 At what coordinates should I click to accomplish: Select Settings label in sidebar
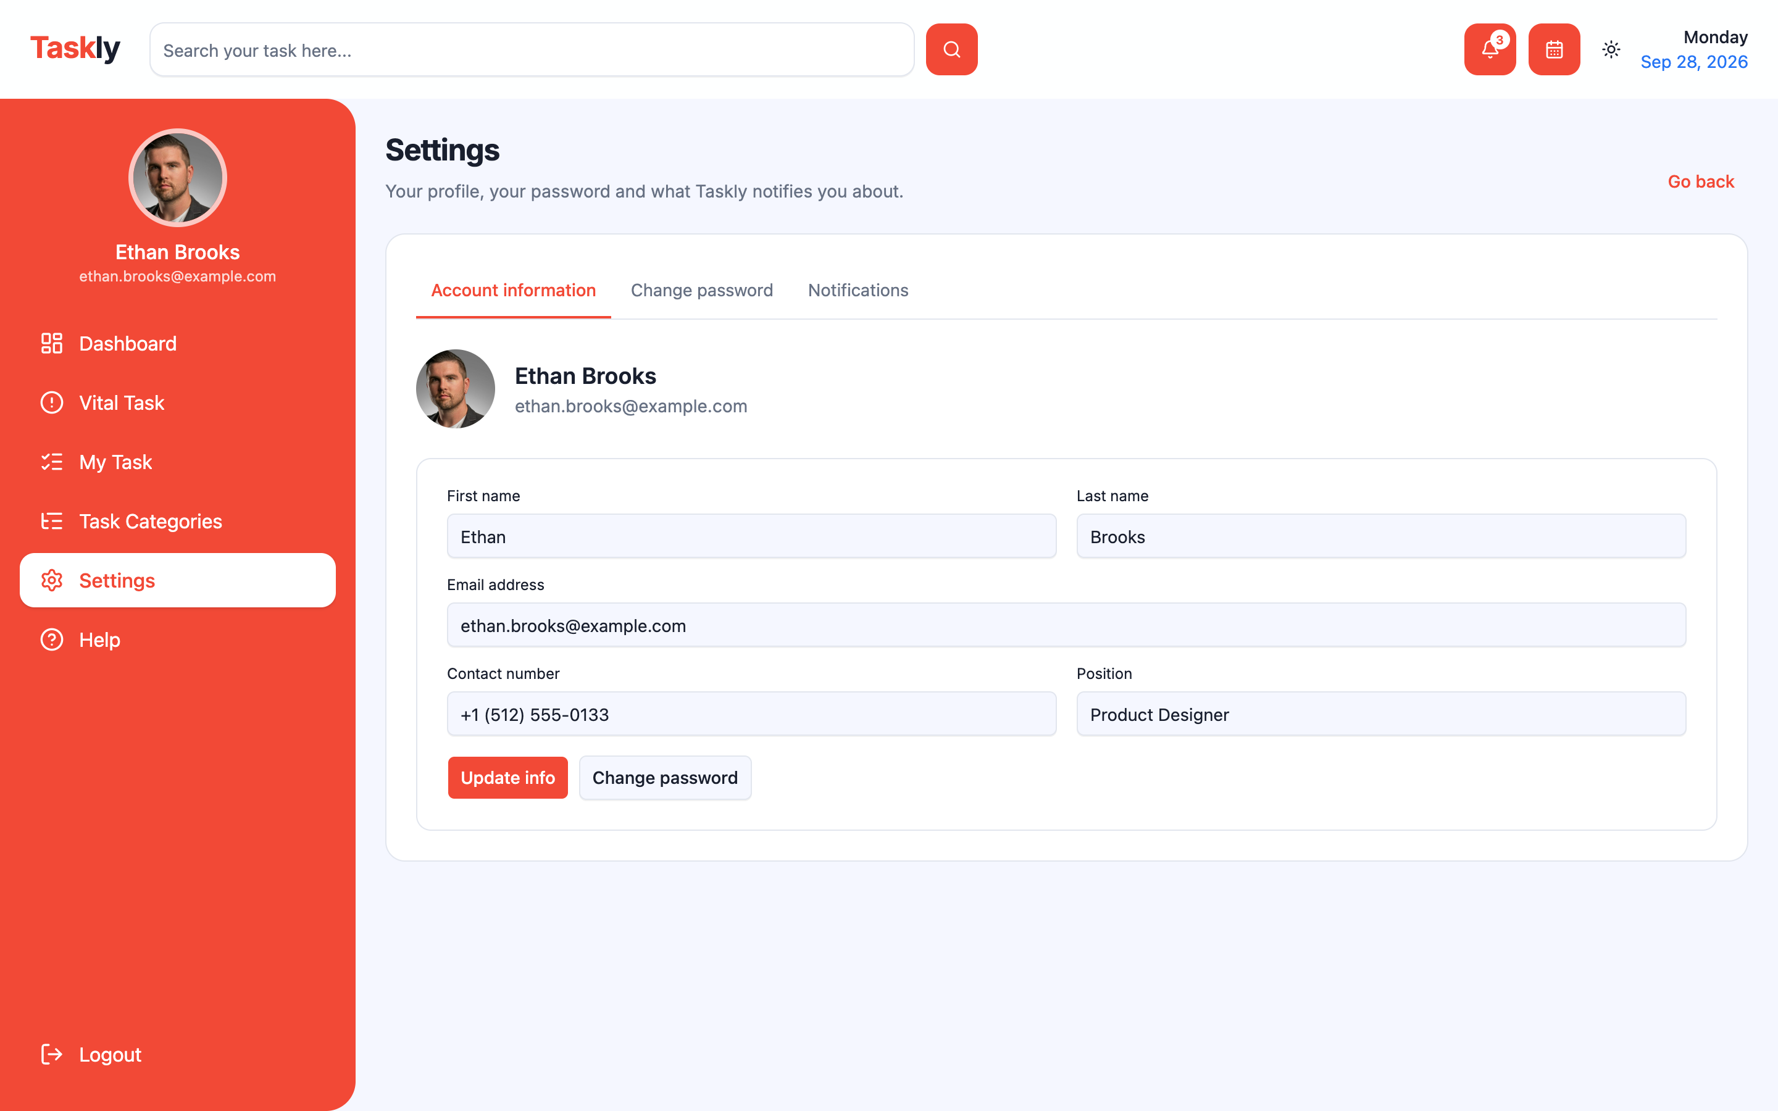click(117, 580)
